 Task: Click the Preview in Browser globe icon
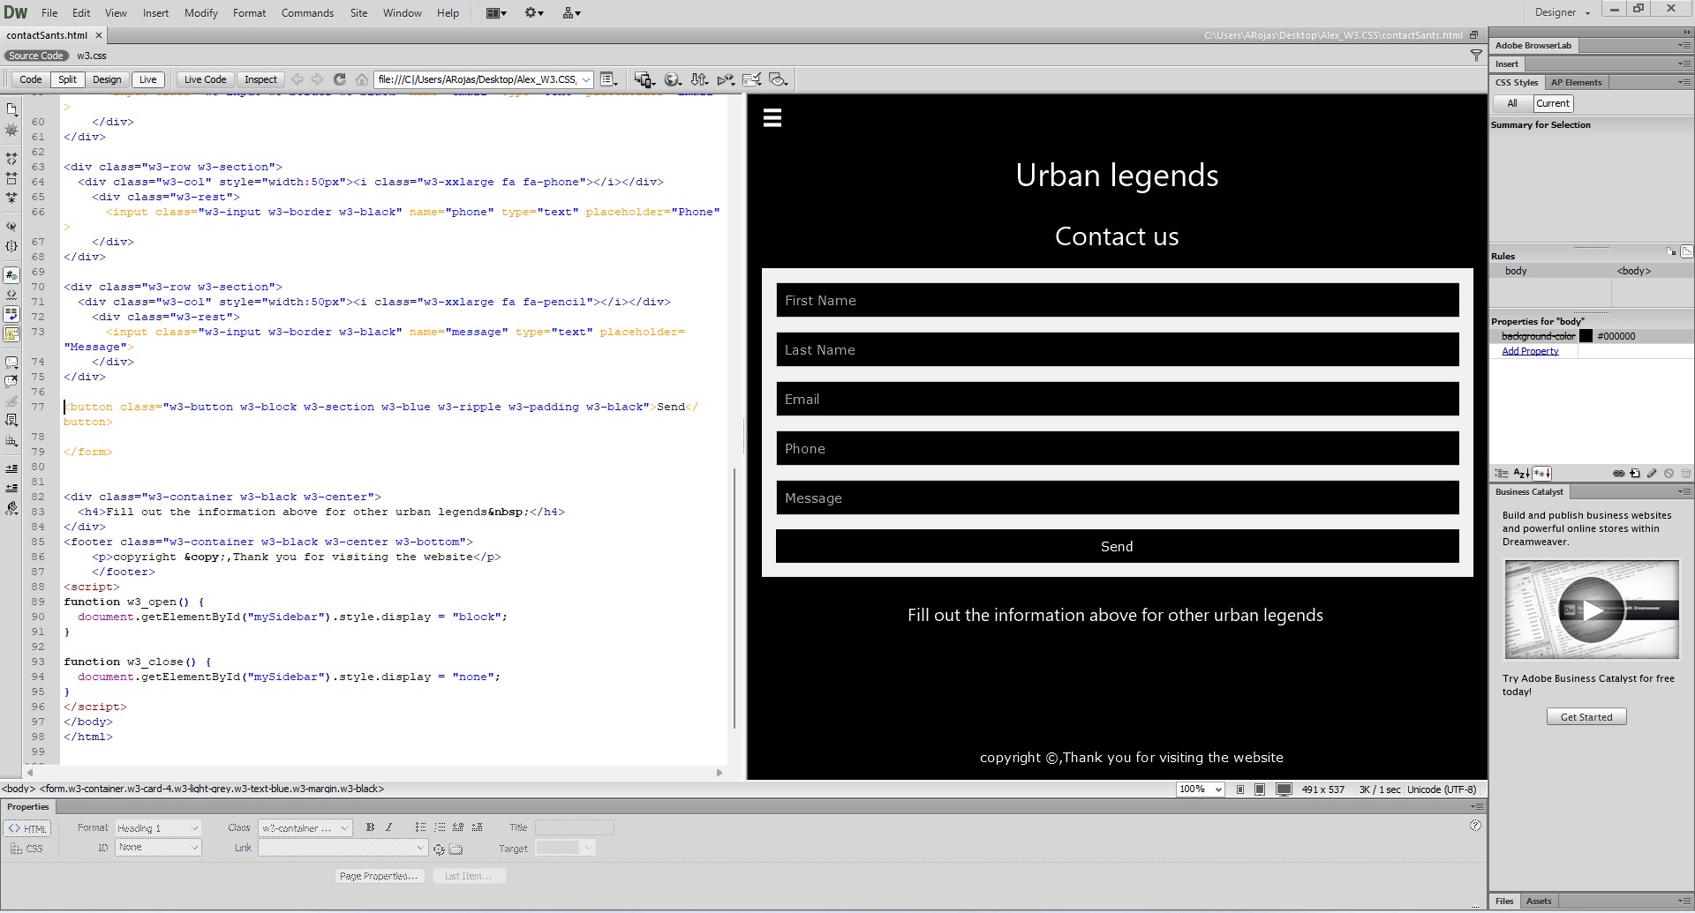672,79
